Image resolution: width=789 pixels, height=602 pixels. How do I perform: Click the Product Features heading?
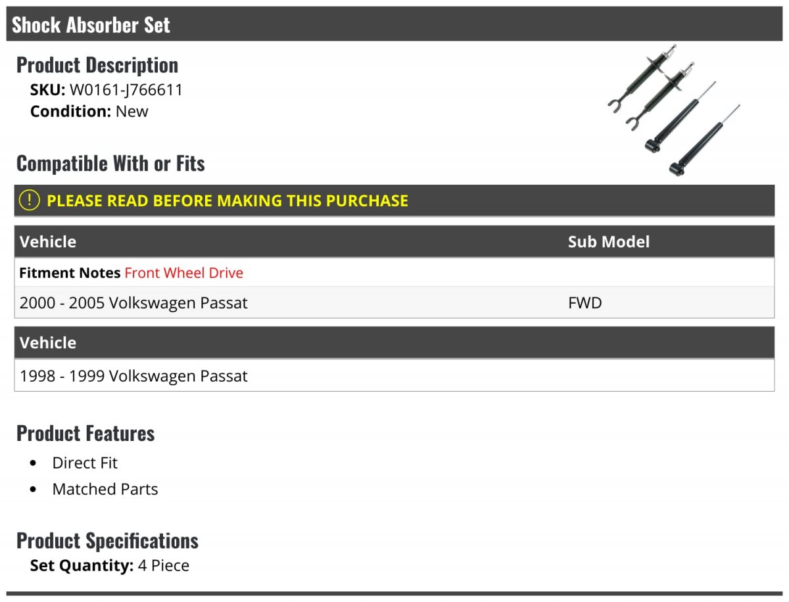click(x=85, y=433)
